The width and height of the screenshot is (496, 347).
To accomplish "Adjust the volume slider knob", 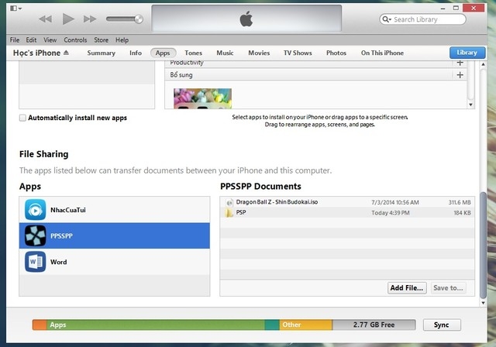I will point(139,19).
